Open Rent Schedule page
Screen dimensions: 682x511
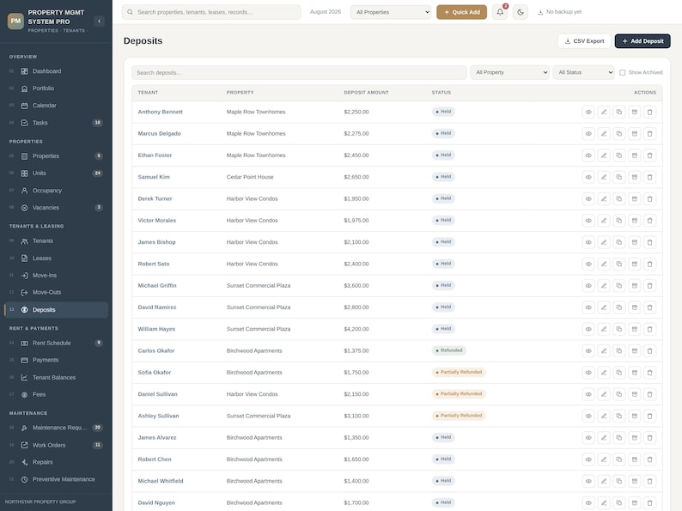click(x=56, y=344)
